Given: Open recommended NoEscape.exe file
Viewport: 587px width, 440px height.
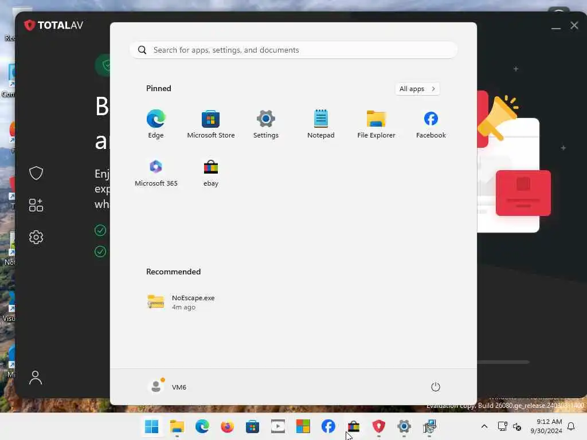Looking at the screenshot, I should (181, 302).
